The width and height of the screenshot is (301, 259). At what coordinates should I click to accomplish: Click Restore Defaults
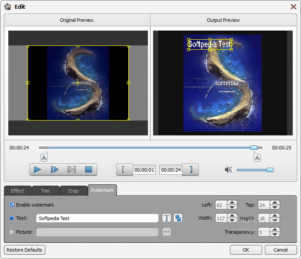point(24,250)
